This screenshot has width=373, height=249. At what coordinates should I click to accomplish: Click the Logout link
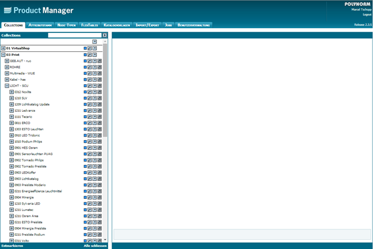(367, 14)
